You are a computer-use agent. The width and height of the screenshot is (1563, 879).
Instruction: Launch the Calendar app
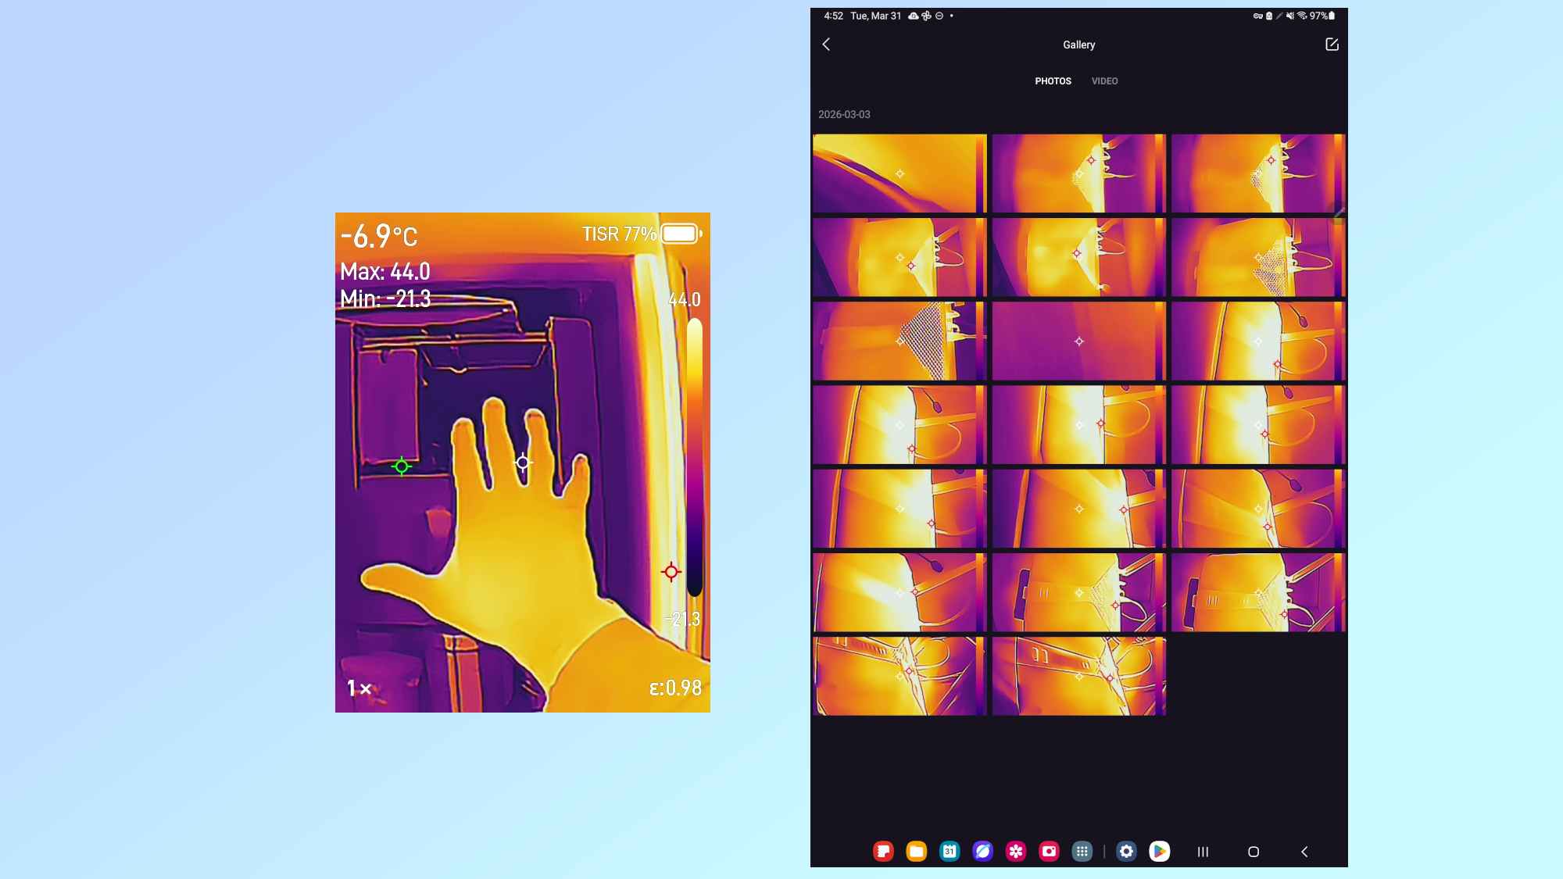point(950,851)
